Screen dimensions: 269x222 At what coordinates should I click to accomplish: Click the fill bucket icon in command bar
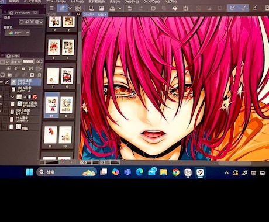click(175, 8)
